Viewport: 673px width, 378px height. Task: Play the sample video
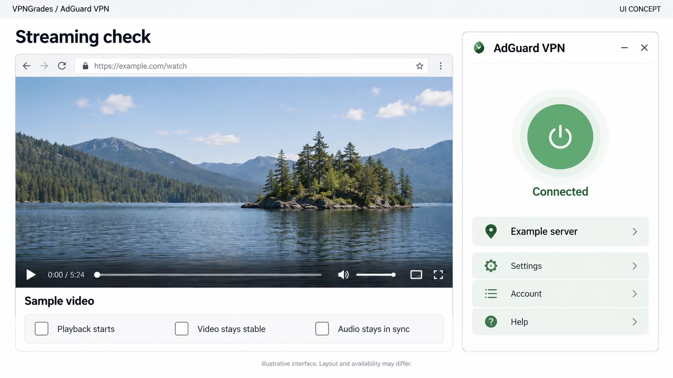point(30,275)
